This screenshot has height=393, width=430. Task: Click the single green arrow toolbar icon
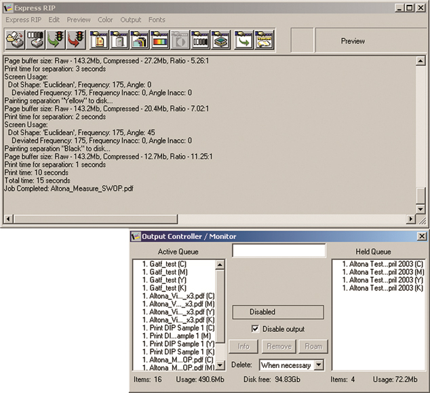click(243, 40)
